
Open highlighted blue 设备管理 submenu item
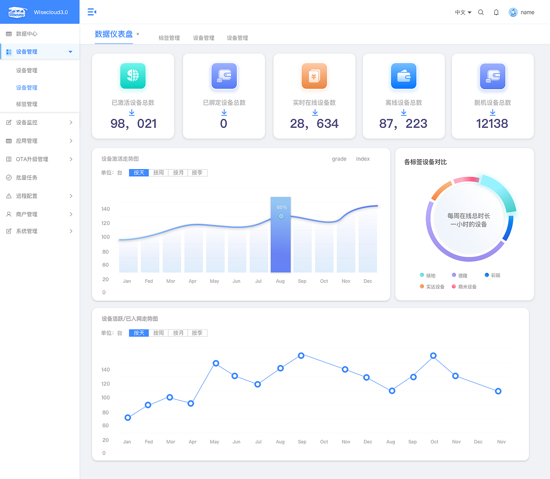[x=27, y=87]
